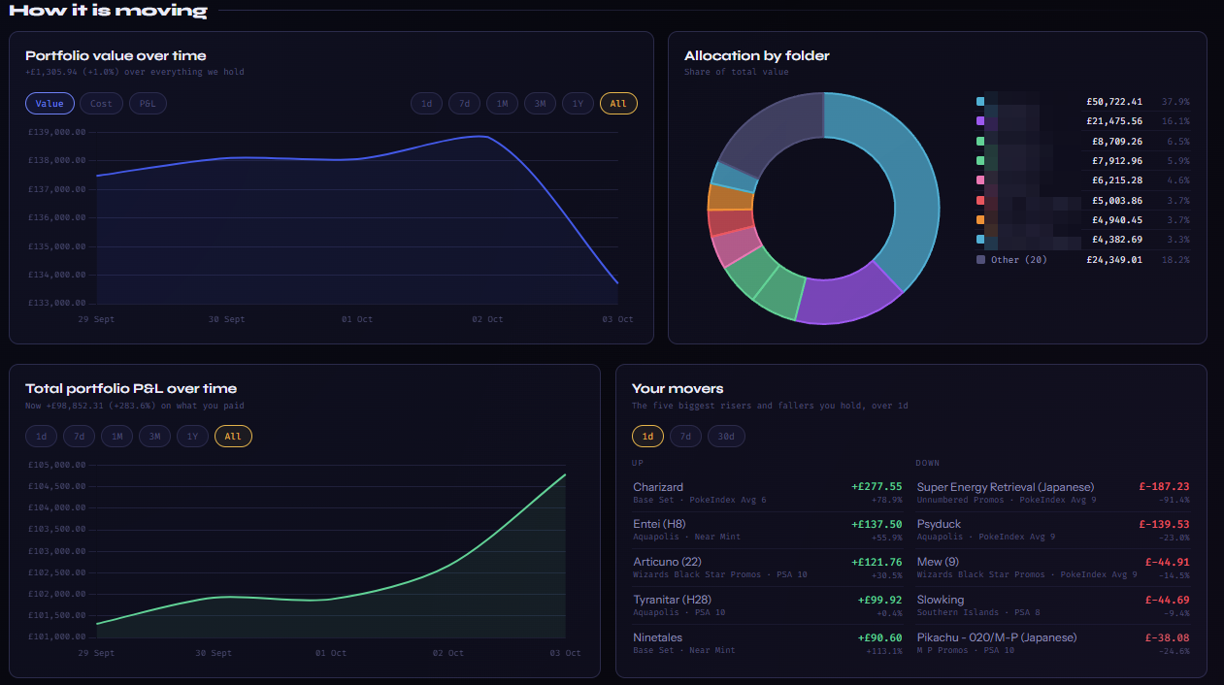The height and width of the screenshot is (685, 1224).
Task: Show movers over 1d in Your movers
Action: click(647, 437)
